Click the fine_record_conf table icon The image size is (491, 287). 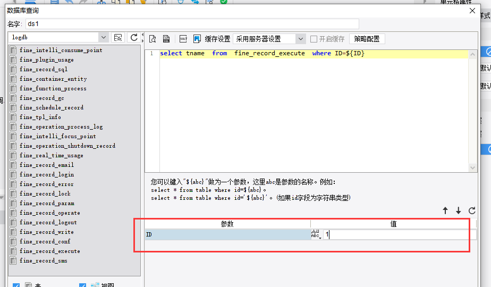coord(13,242)
